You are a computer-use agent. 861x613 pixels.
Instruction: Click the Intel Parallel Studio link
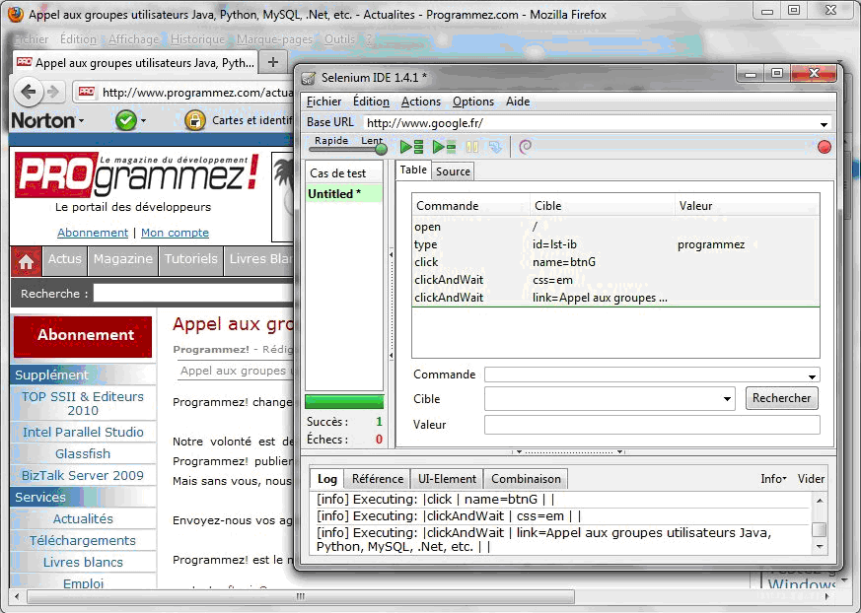pos(83,432)
